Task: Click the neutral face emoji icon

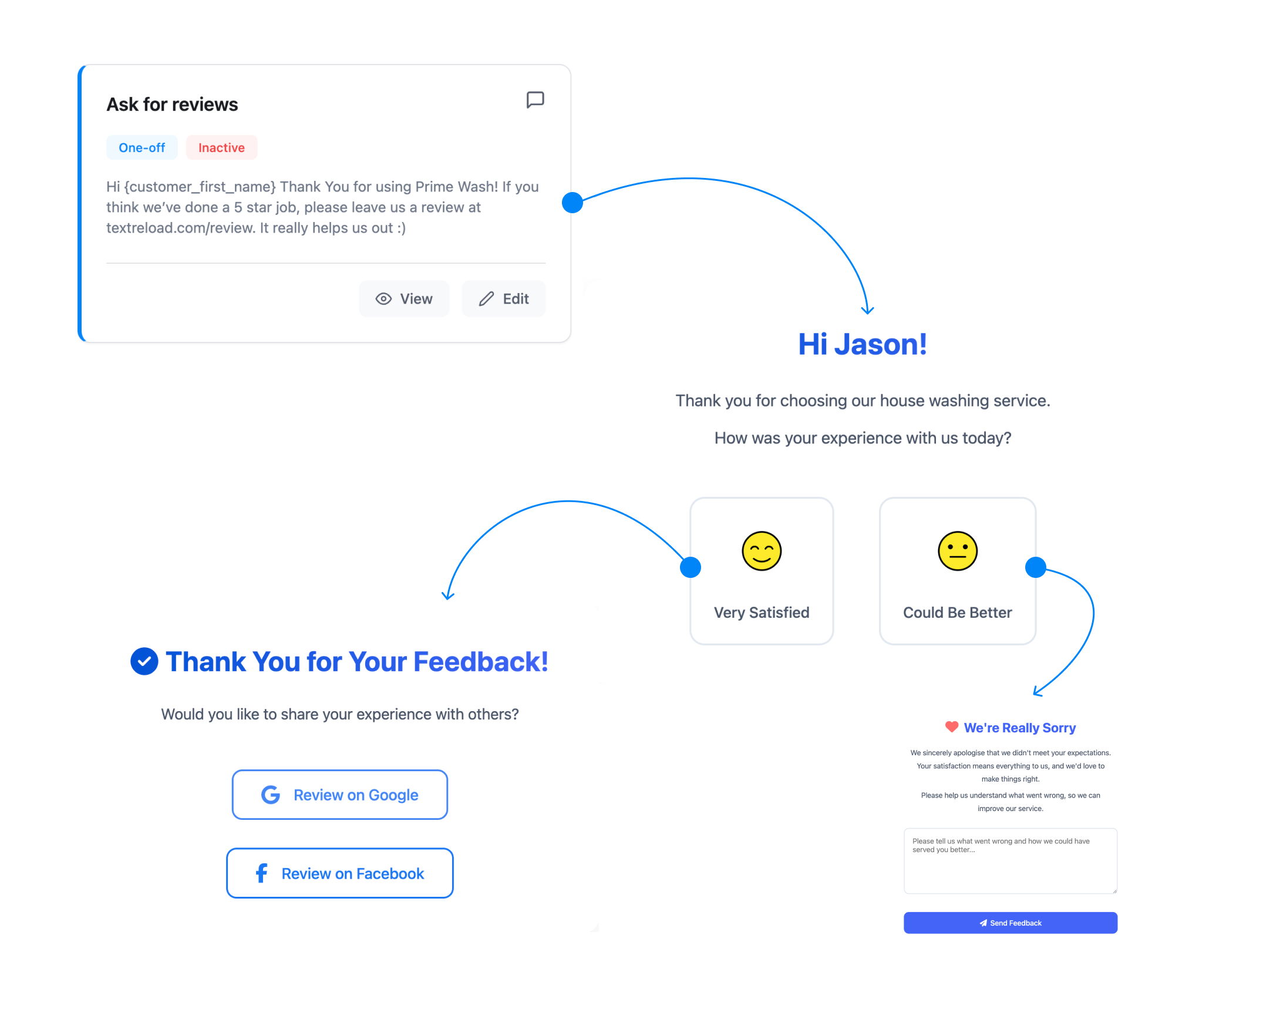Action: click(958, 551)
